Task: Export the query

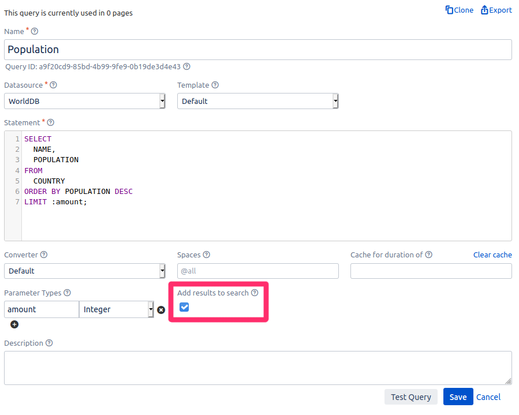Action: click(x=496, y=10)
